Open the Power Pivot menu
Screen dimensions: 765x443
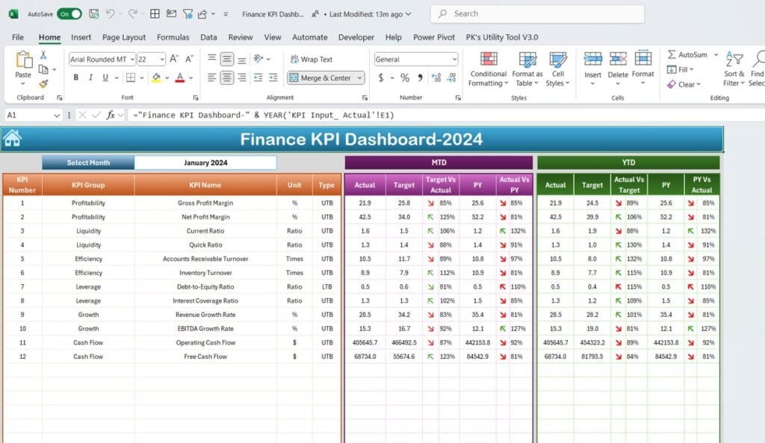point(433,37)
